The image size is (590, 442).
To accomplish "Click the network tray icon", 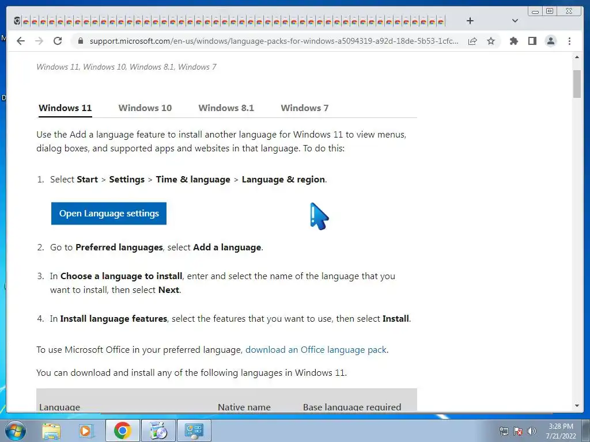I will 504,431.
